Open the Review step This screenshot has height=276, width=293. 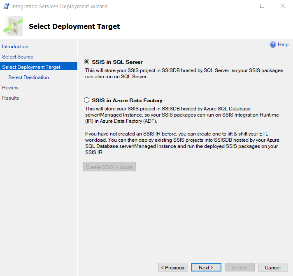pos(10,88)
